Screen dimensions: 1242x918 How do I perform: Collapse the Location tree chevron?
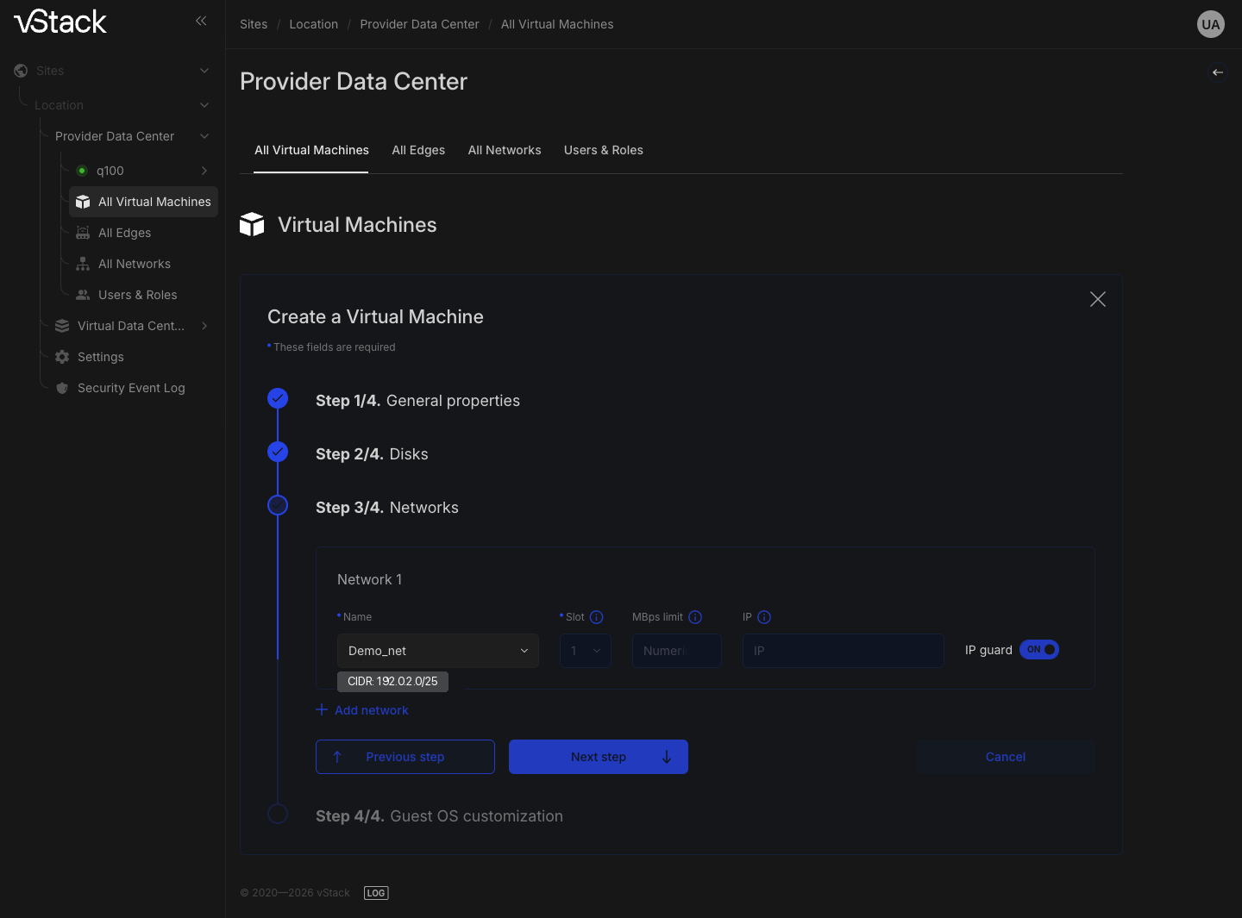[204, 105]
